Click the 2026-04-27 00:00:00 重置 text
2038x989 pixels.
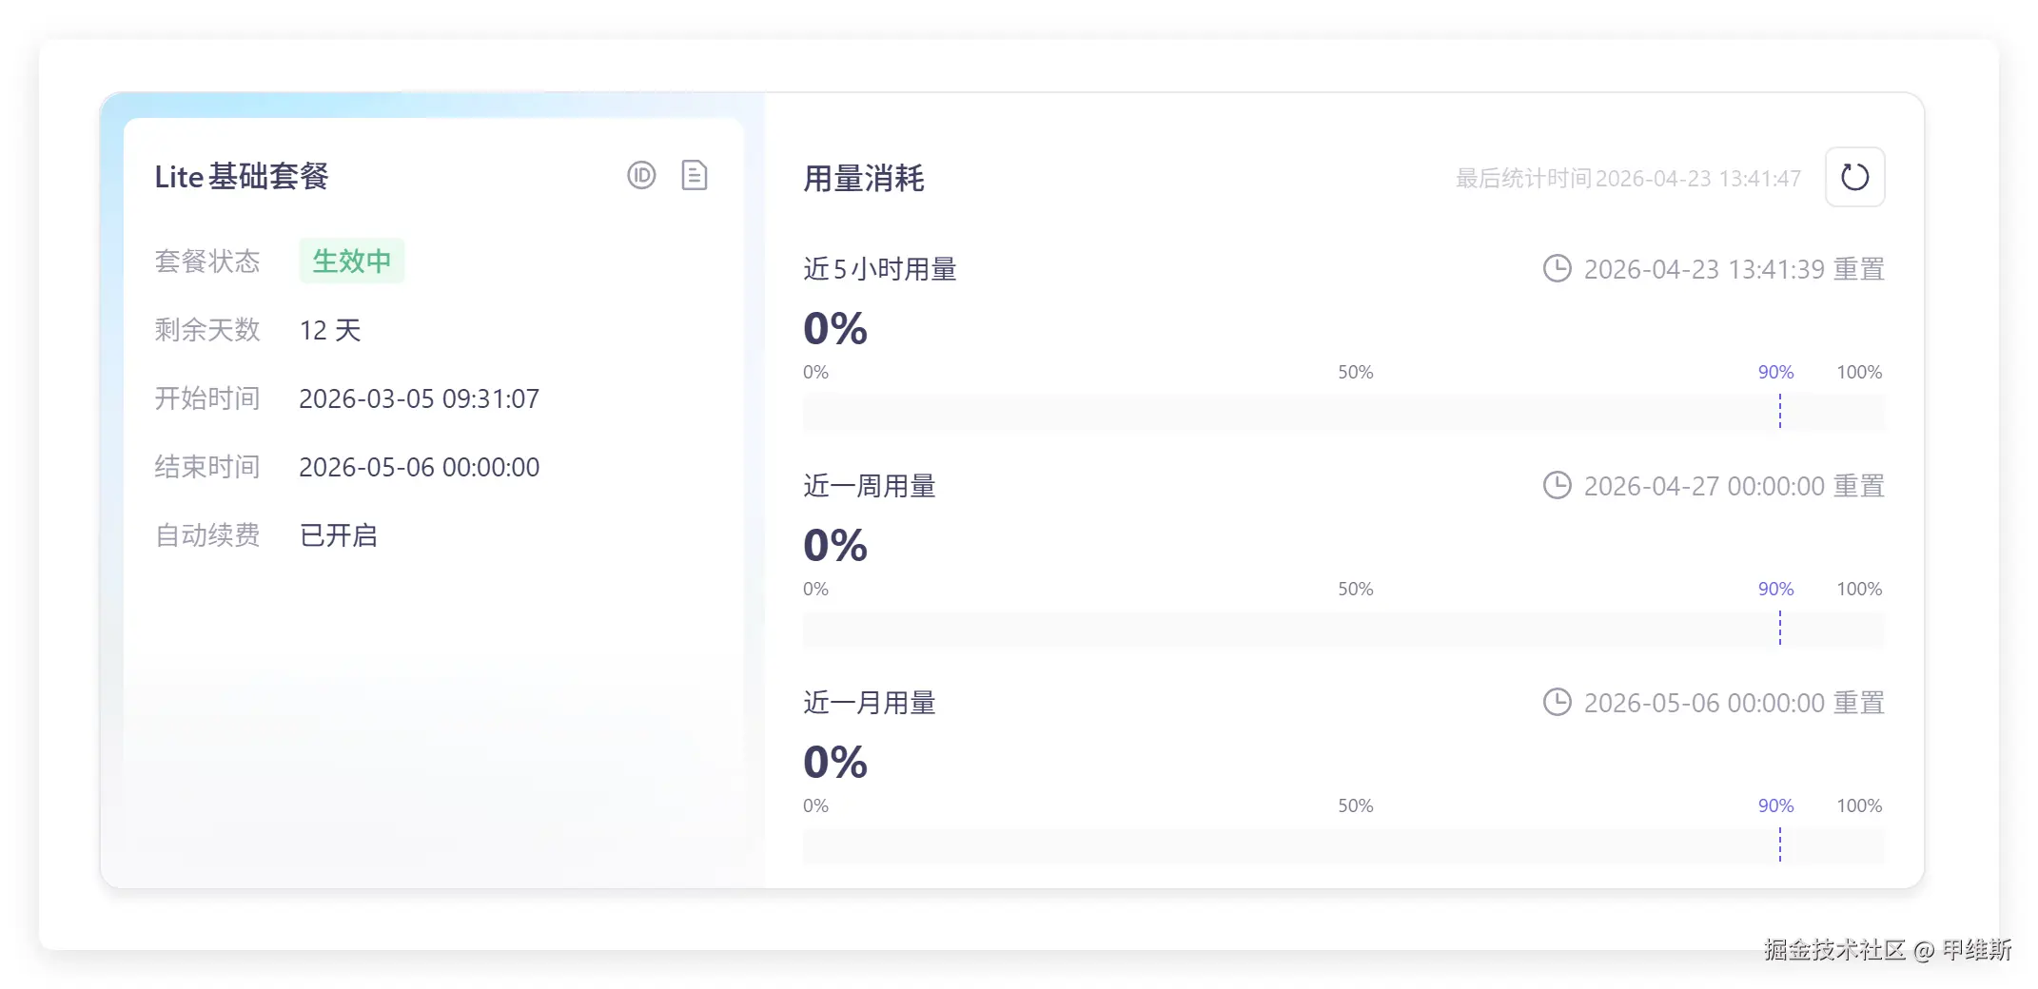[x=1734, y=486]
